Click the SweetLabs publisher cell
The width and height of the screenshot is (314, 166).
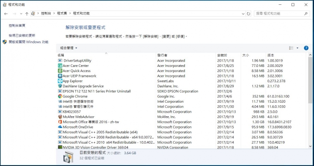point(165,81)
